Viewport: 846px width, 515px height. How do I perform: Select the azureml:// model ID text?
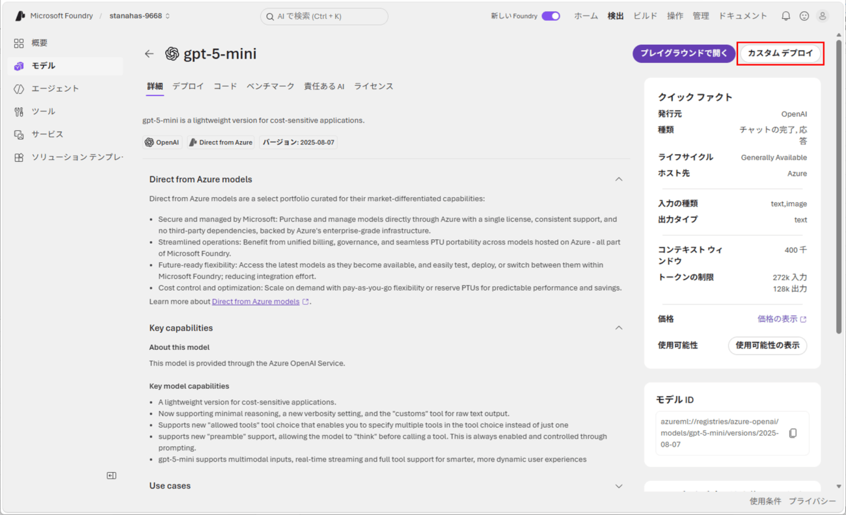pos(720,433)
